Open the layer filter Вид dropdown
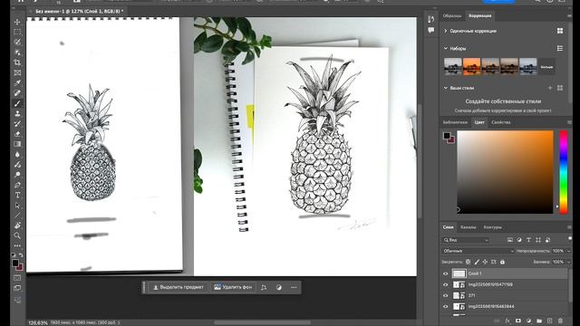Image resolution: width=580 pixels, height=326 pixels. tap(466, 240)
